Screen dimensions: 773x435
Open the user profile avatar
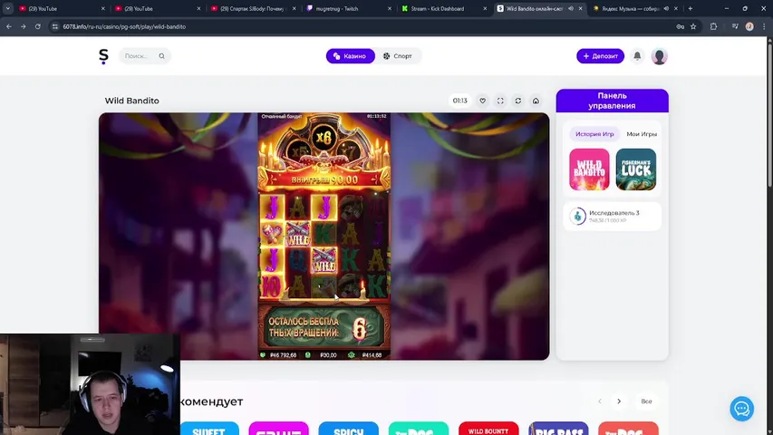659,56
